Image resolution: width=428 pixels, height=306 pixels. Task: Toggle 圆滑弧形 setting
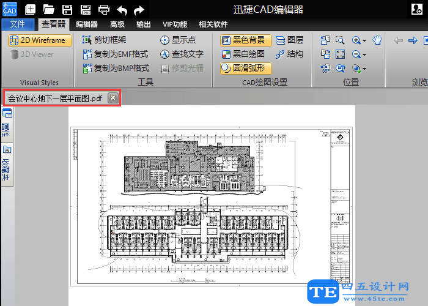[x=246, y=69]
